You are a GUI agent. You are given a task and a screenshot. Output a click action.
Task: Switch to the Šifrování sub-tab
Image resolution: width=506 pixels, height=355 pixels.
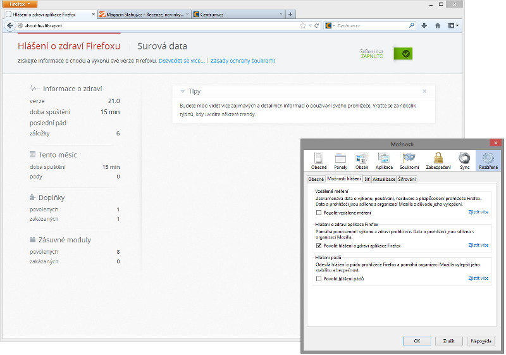click(x=407, y=179)
